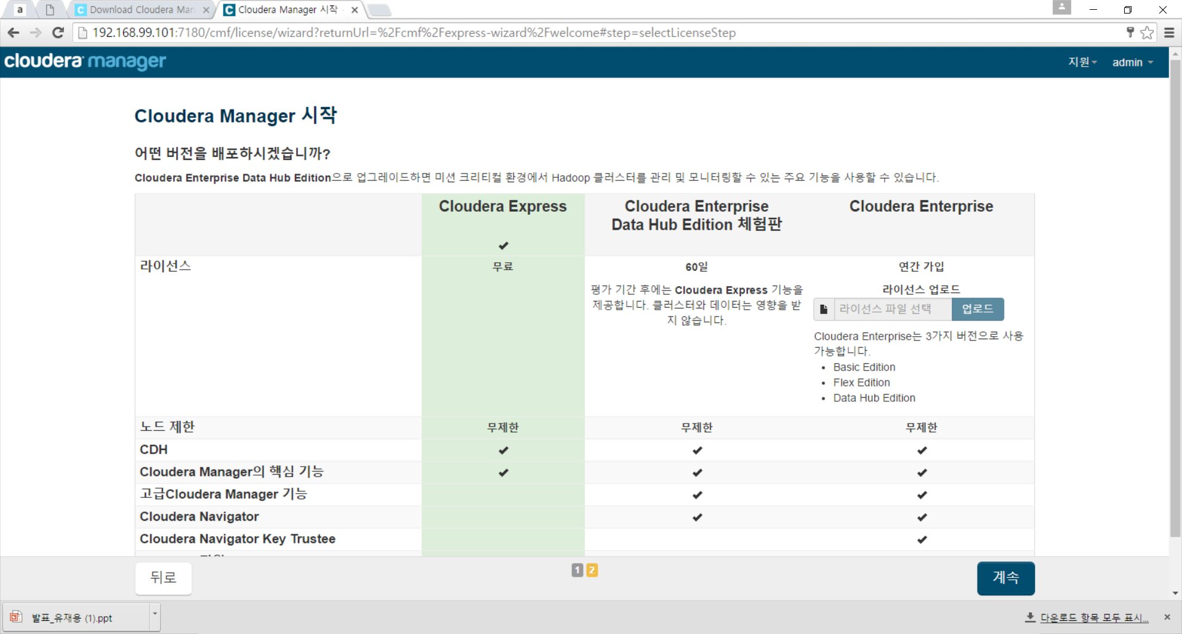Close the downloads bar with X
Image resolution: width=1182 pixels, height=634 pixels.
[x=1167, y=617]
